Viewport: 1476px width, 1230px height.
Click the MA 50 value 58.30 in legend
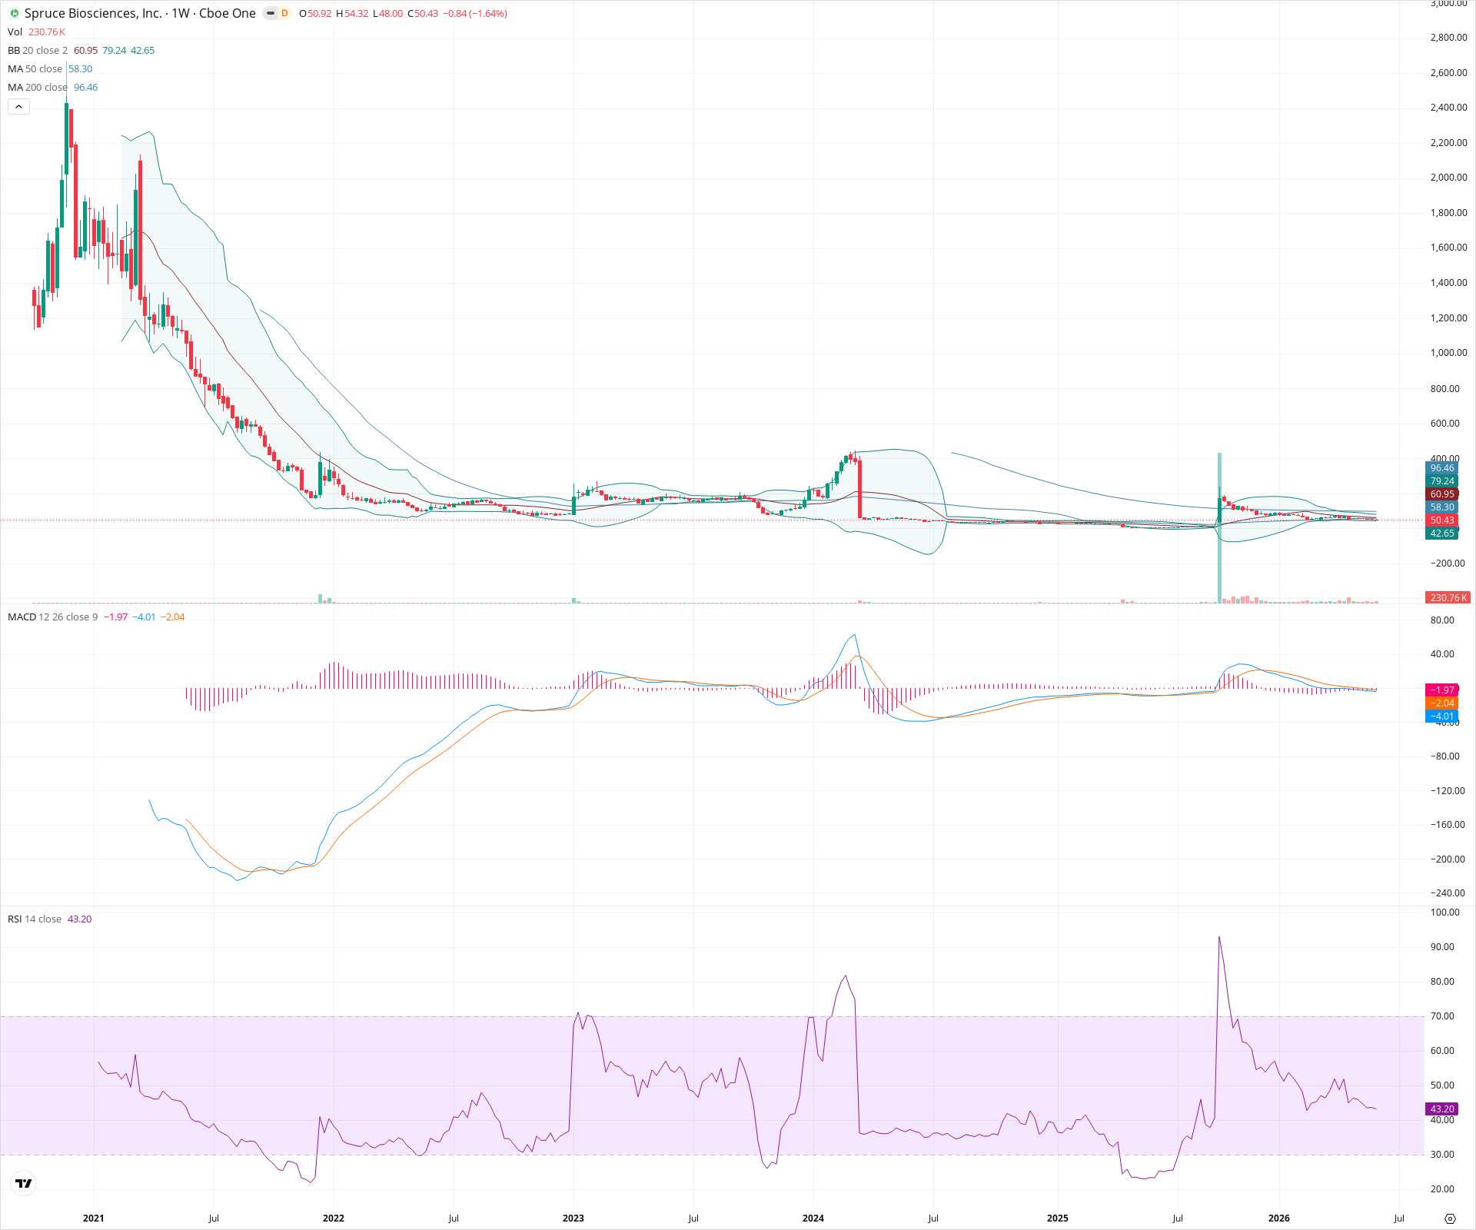(80, 68)
